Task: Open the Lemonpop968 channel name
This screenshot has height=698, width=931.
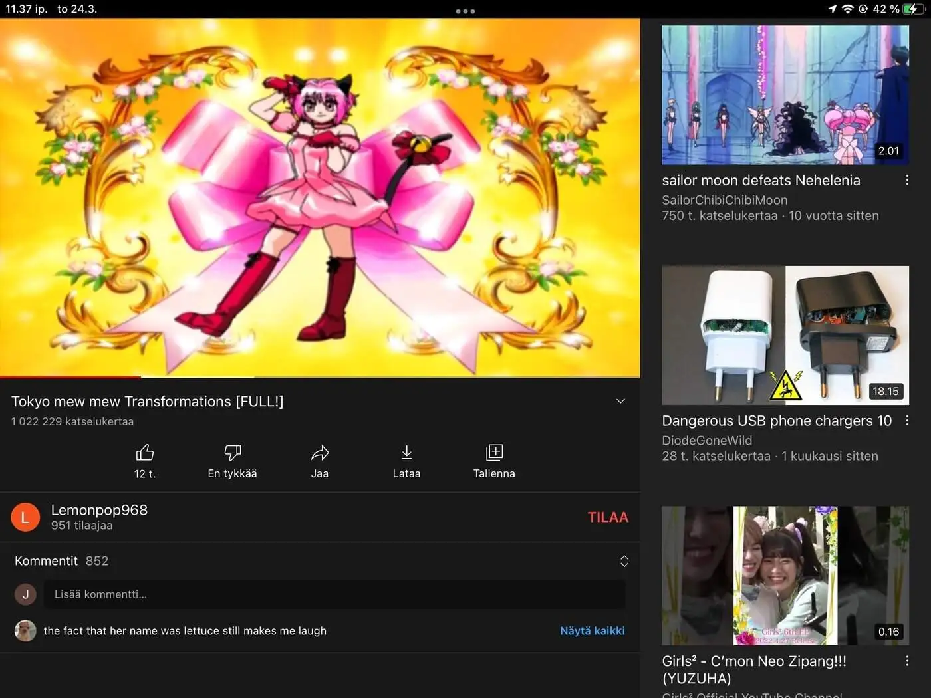Action: 99,510
